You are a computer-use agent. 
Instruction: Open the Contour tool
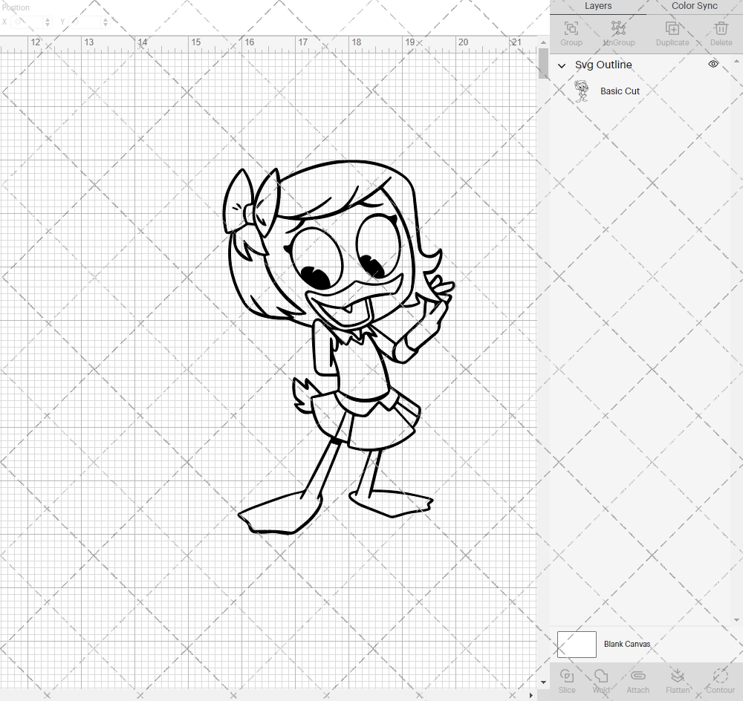(719, 676)
